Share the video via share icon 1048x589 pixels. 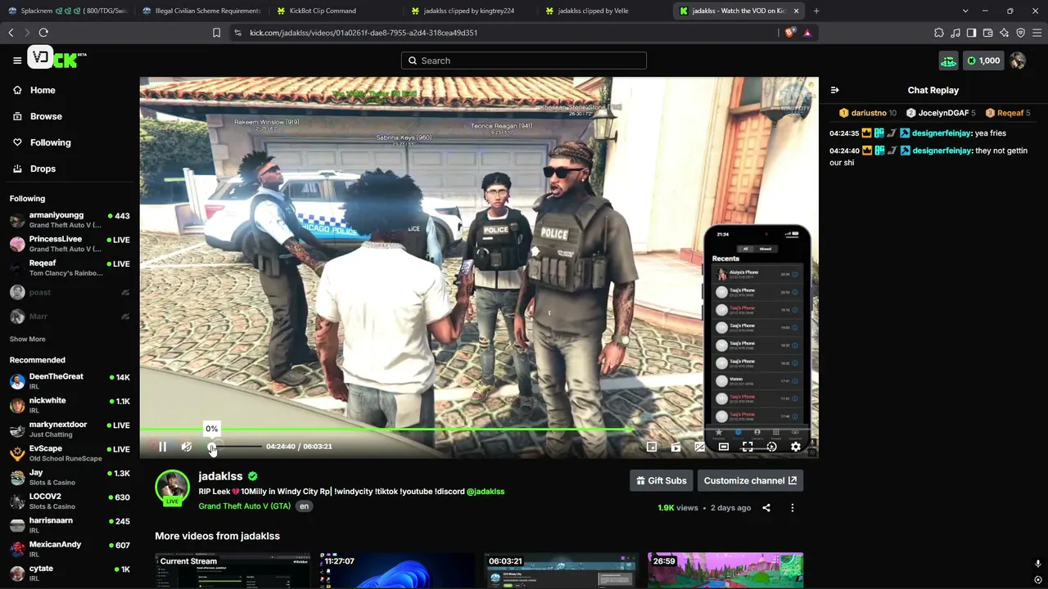(x=766, y=508)
